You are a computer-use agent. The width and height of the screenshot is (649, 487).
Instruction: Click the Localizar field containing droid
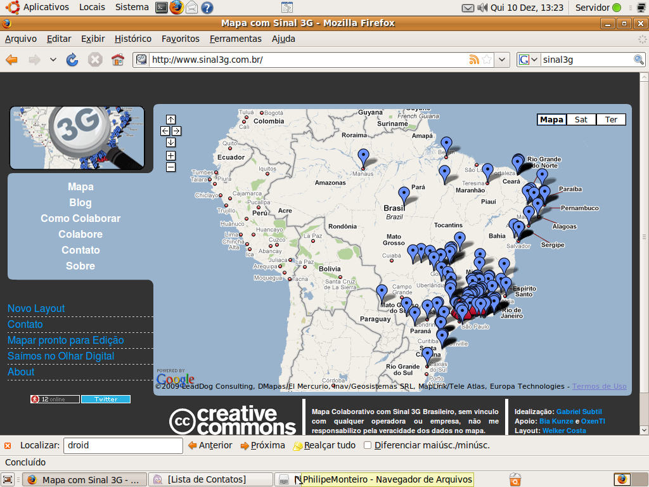pyautogui.click(x=123, y=446)
